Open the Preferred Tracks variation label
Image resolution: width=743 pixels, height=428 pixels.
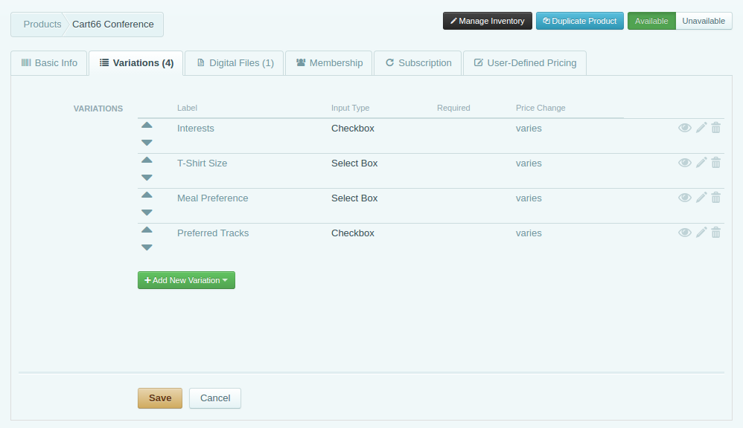click(213, 233)
